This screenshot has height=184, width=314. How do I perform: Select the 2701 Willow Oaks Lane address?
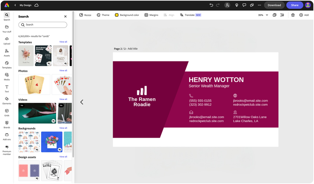pos(250,119)
